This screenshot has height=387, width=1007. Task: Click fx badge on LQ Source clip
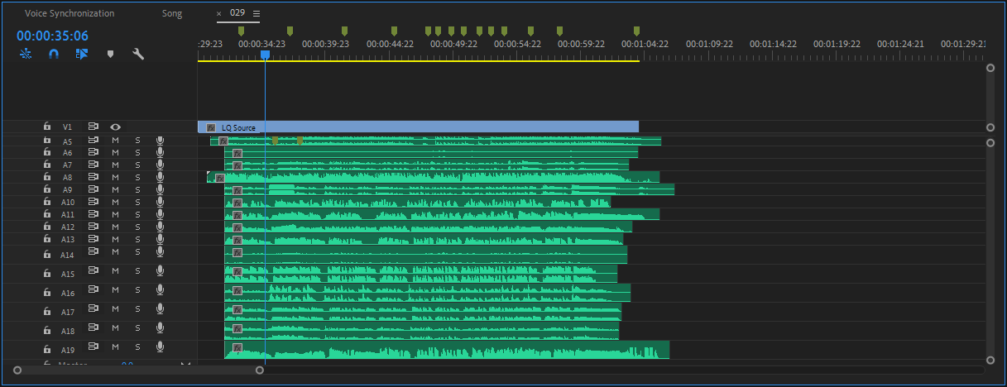(x=211, y=127)
